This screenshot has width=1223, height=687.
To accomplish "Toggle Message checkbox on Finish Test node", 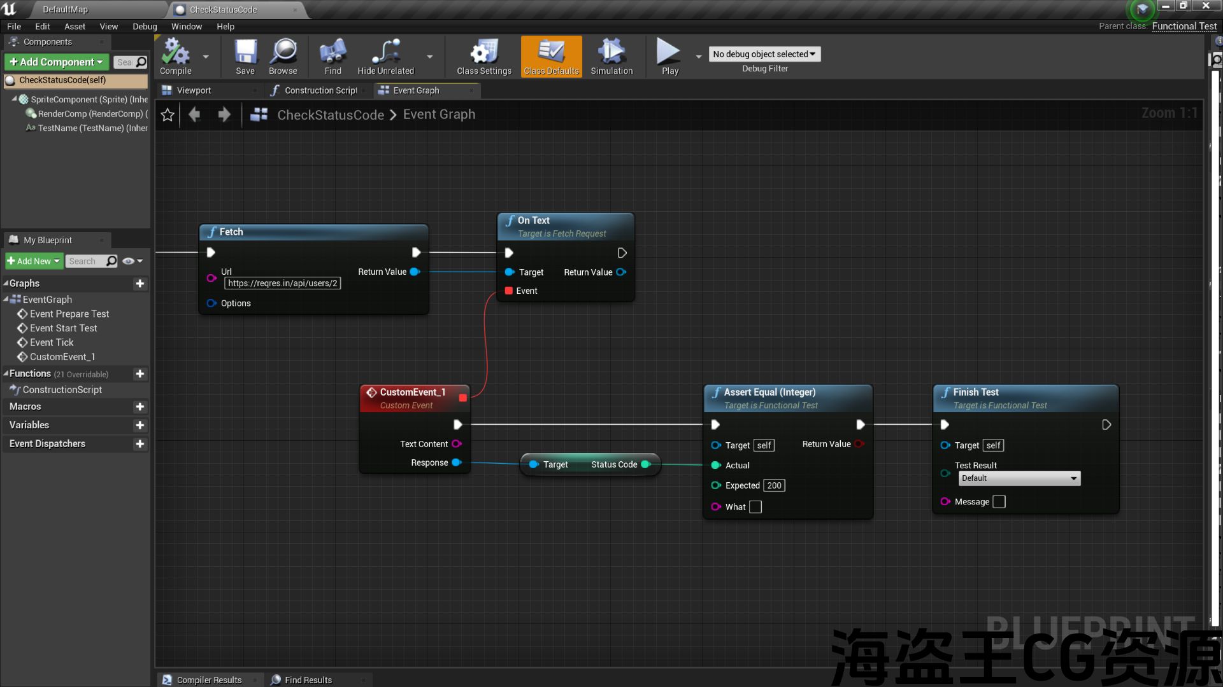I will [999, 502].
